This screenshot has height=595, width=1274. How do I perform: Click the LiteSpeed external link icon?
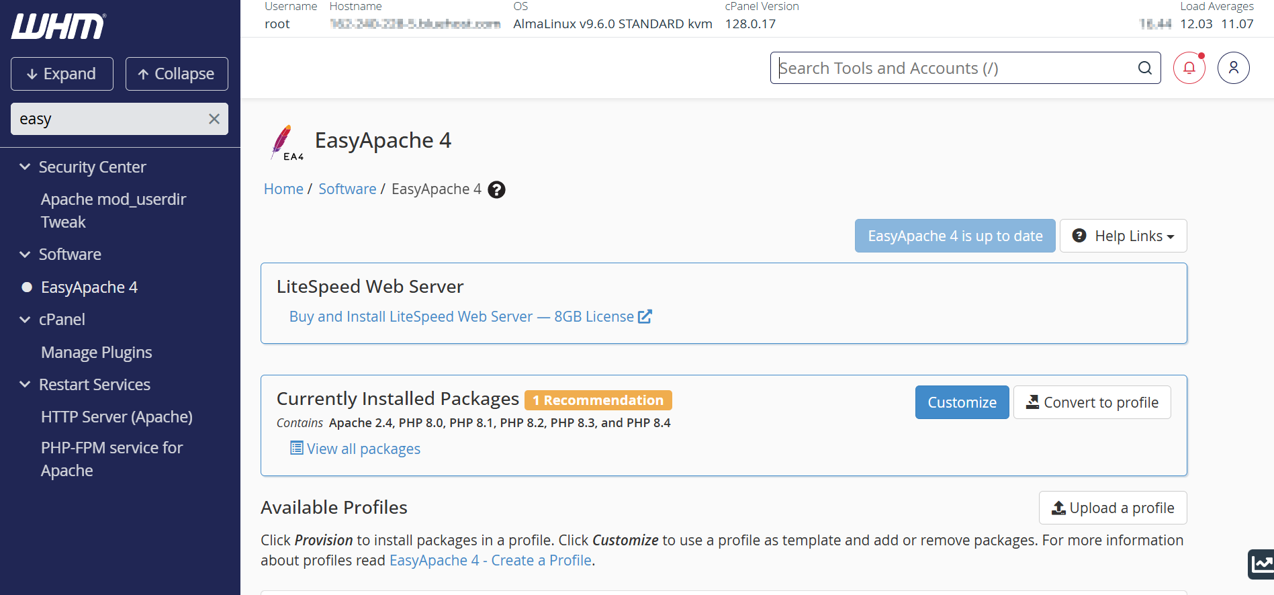(x=645, y=316)
